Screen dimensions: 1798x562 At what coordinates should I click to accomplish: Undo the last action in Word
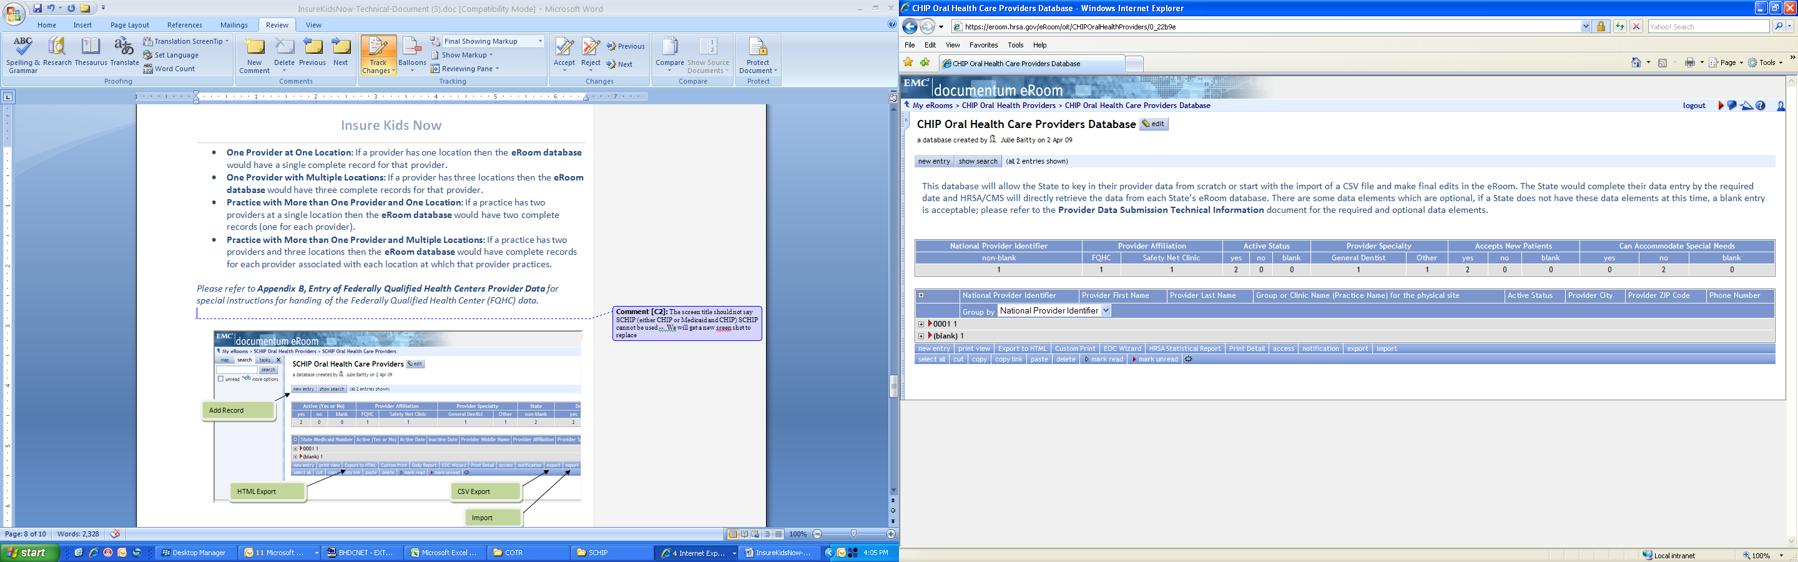click(x=51, y=8)
